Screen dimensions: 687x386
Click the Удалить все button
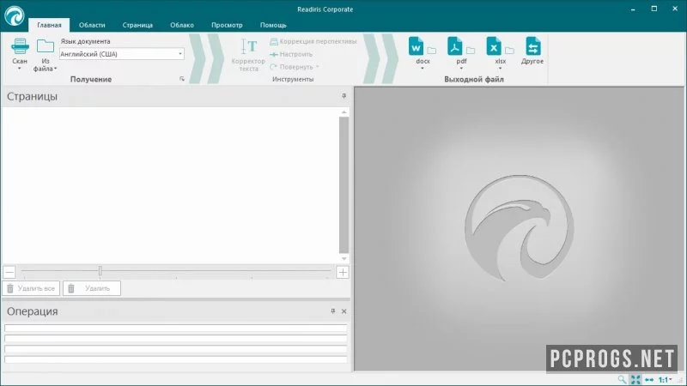31,288
